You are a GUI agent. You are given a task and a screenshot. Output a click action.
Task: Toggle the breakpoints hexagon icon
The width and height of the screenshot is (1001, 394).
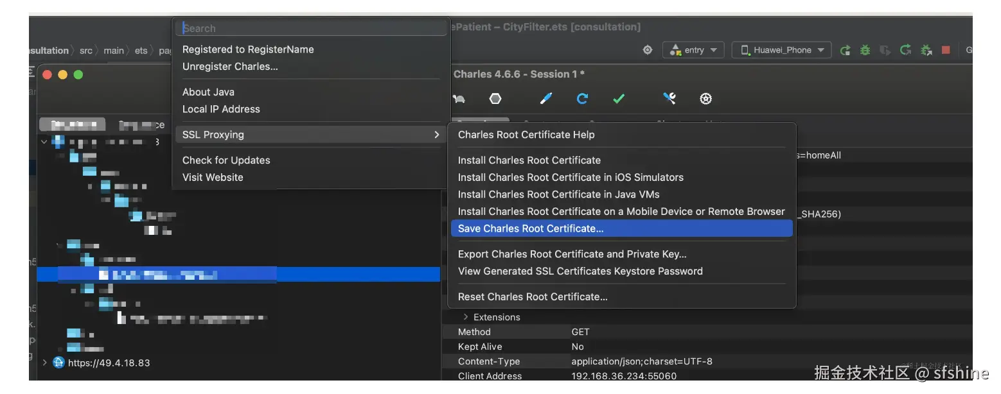point(495,99)
